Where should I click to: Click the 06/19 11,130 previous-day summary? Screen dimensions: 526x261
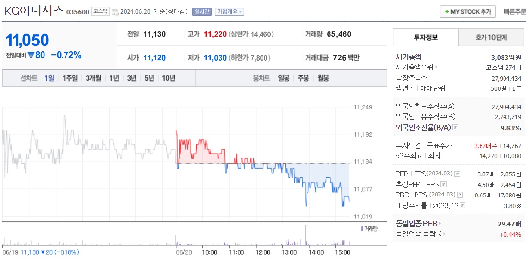[x=41, y=252]
